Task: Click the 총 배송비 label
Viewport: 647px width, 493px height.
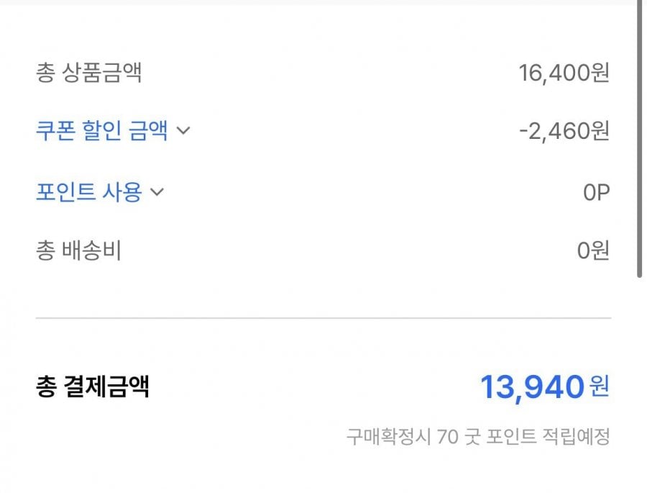Action: click(78, 251)
